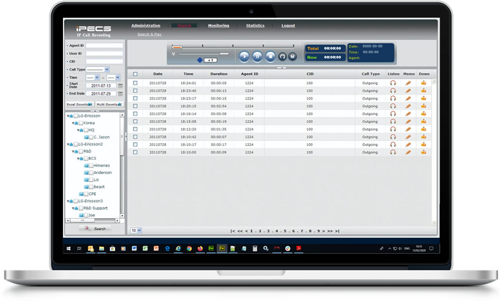Open the End Date calendar picker
This screenshot has height=303, width=502.
120,93
